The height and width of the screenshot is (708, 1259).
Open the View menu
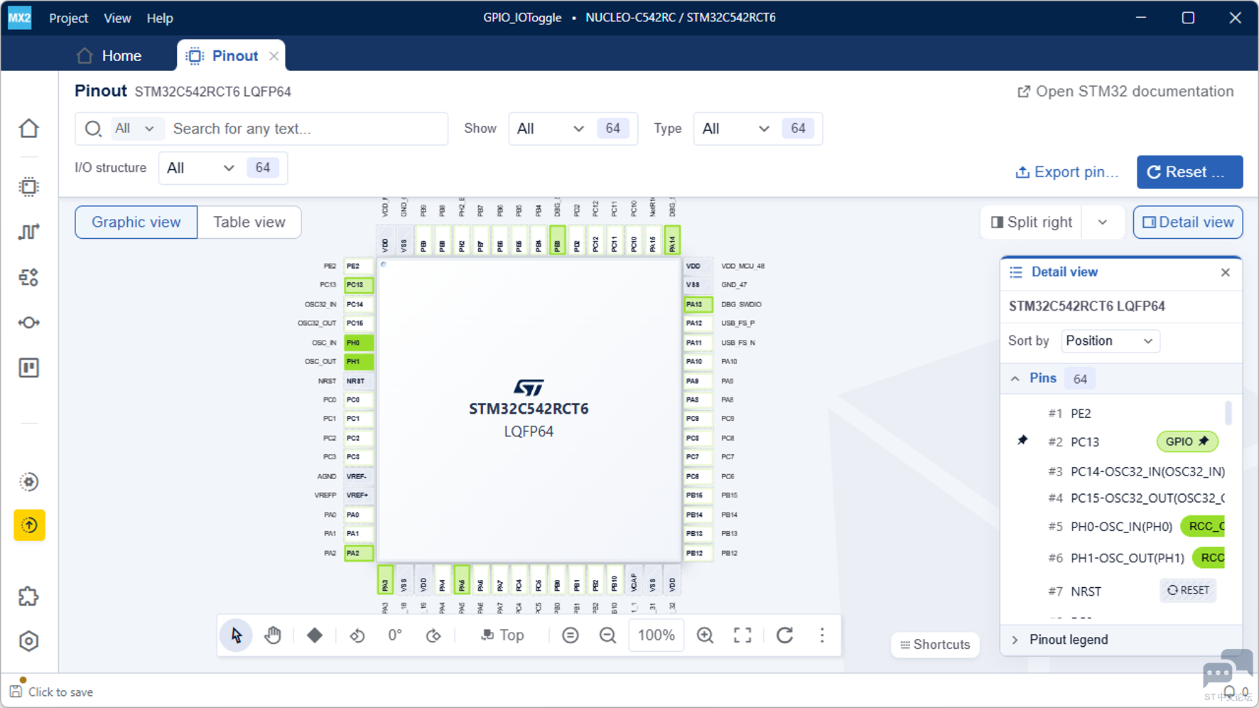click(117, 18)
